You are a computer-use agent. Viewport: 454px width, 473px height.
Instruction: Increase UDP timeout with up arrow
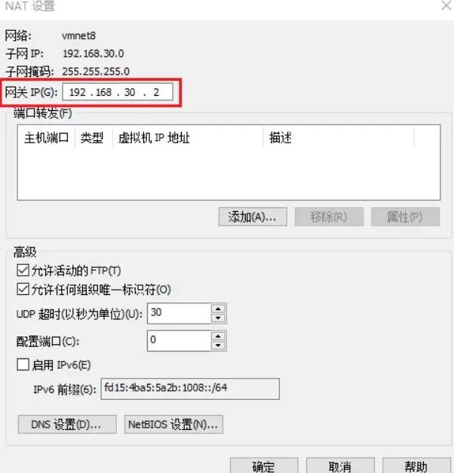218,309
